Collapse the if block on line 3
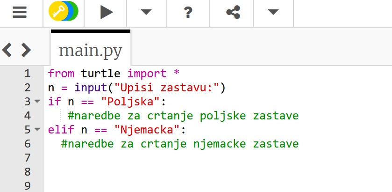This screenshot has height=192, width=392. [x=37, y=102]
